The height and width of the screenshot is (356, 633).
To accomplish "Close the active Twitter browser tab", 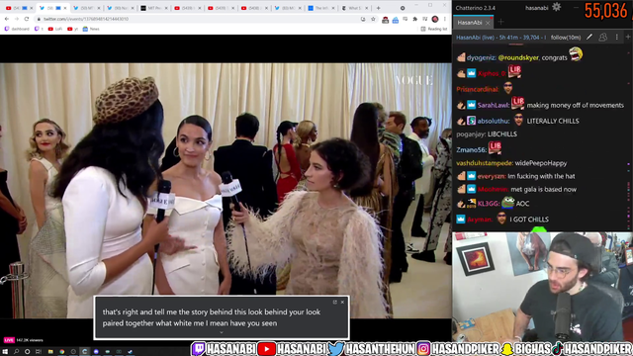I will click(x=65, y=8).
